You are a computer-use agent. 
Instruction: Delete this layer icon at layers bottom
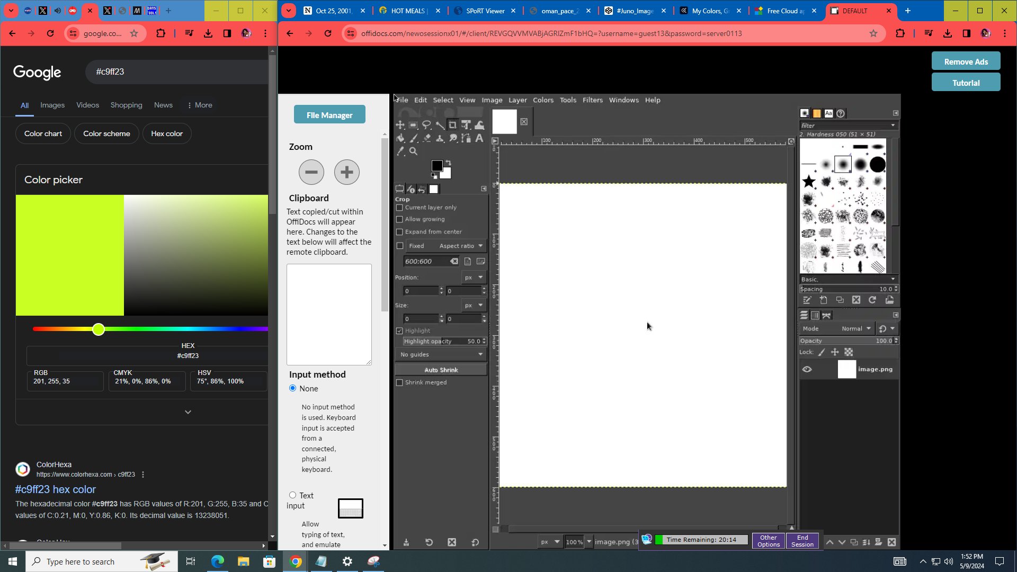pyautogui.click(x=892, y=542)
